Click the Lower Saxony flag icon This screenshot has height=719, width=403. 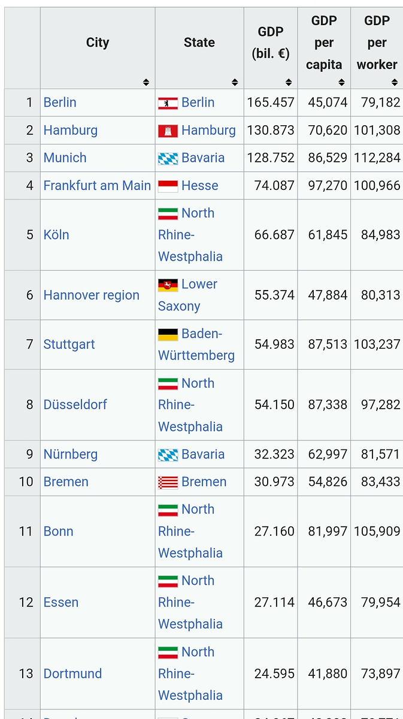point(168,285)
